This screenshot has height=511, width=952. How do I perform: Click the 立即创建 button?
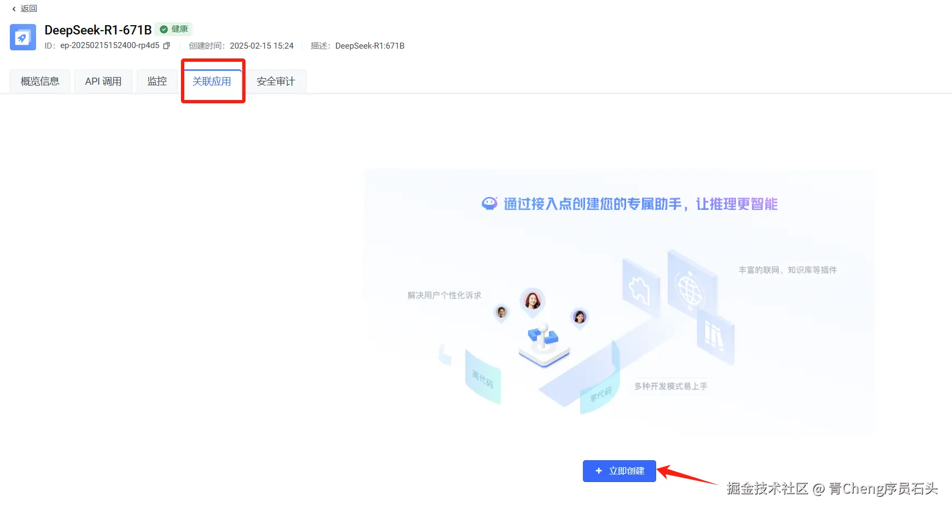[620, 471]
